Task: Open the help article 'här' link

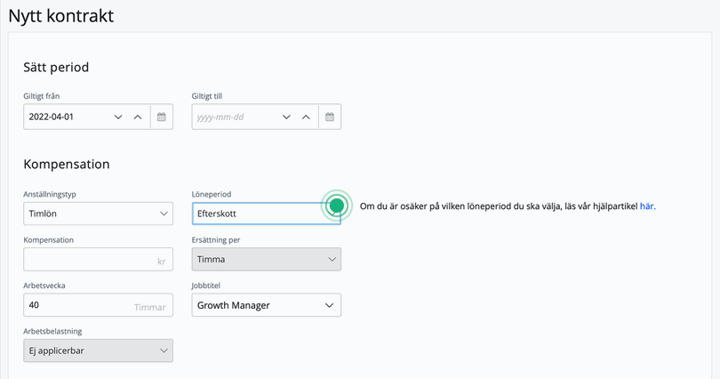Action: pyautogui.click(x=646, y=206)
